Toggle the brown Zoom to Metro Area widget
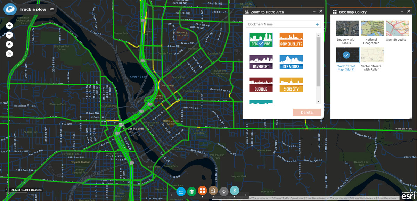The width and height of the screenshot is (417, 201). tap(213, 191)
